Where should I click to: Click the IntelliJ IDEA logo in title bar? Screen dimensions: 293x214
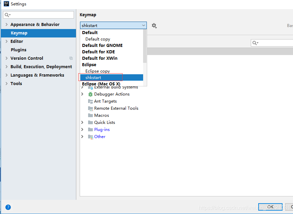[6, 4]
